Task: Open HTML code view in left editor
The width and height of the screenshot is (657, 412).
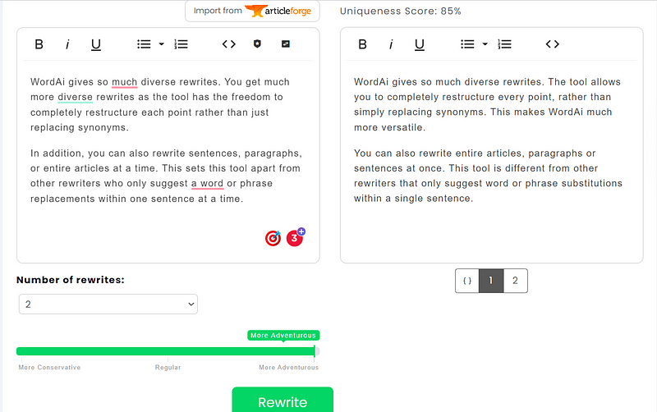Action: (229, 44)
